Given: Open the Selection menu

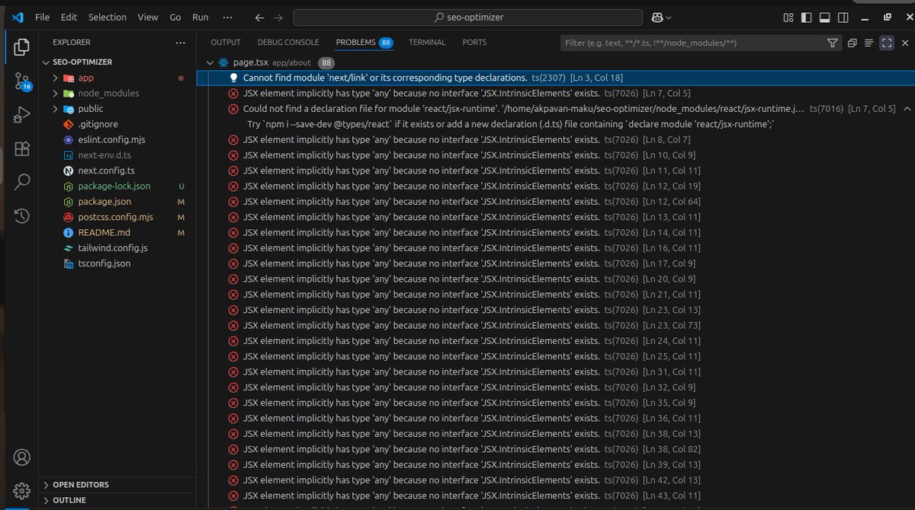Looking at the screenshot, I should point(108,17).
